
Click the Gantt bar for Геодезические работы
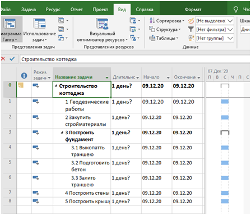(225, 102)
